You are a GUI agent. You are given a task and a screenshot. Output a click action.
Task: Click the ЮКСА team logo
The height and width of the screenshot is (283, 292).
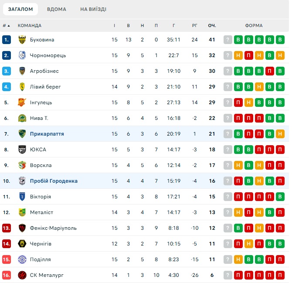coord(22,150)
